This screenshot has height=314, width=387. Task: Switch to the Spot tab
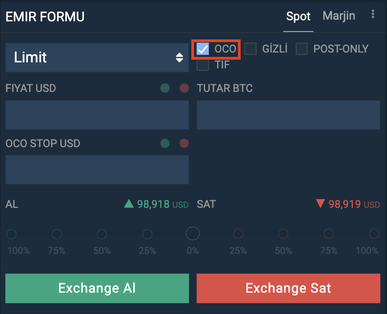tap(298, 16)
